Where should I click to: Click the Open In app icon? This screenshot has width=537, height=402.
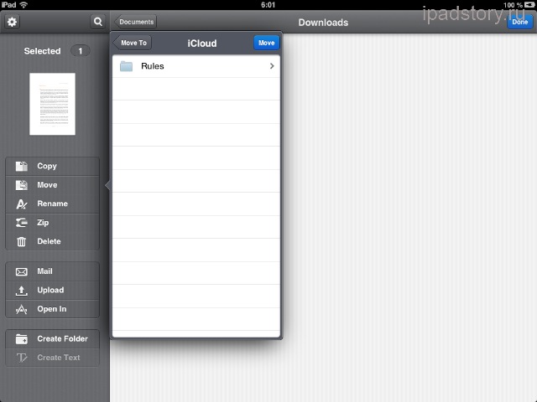(x=22, y=309)
